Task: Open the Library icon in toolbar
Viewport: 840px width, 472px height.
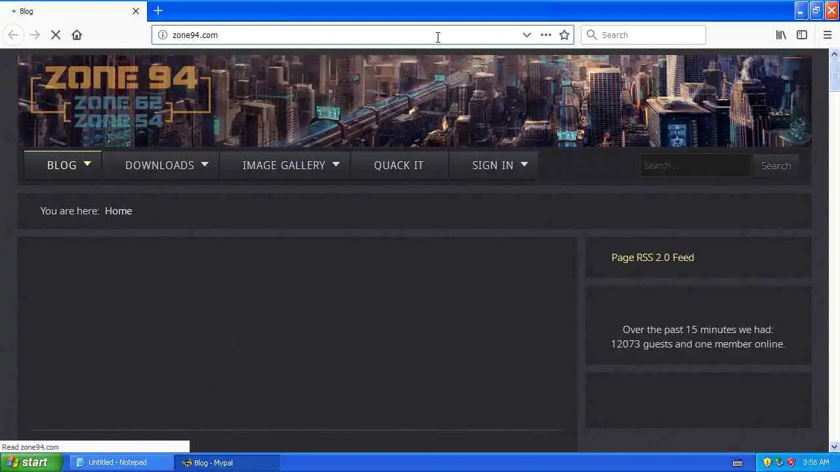Action: 781,35
